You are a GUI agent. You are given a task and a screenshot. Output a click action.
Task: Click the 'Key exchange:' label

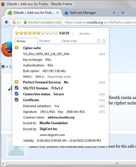click(x=33, y=60)
